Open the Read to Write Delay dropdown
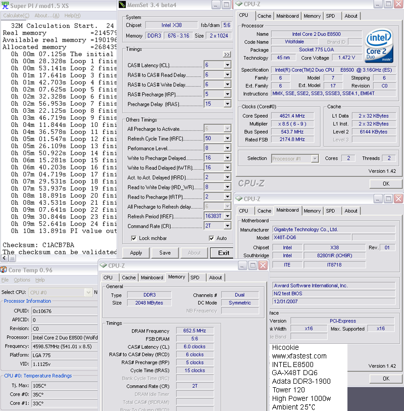 coord(227,187)
